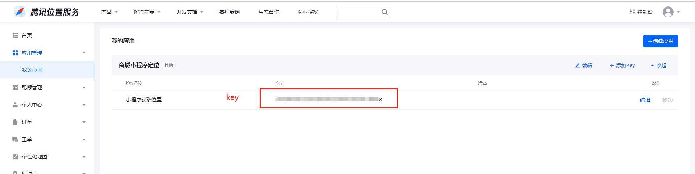Click the search magnifier icon
The width and height of the screenshot is (695, 174).
(385, 12)
